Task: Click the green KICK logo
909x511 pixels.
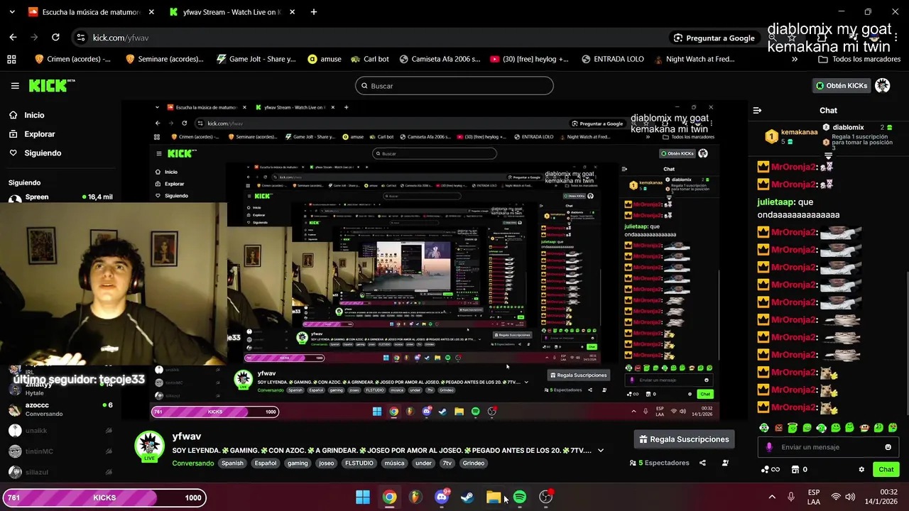Action: tap(51, 86)
